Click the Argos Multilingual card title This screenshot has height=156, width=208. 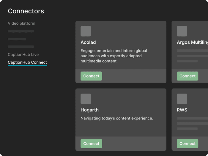[192, 42]
